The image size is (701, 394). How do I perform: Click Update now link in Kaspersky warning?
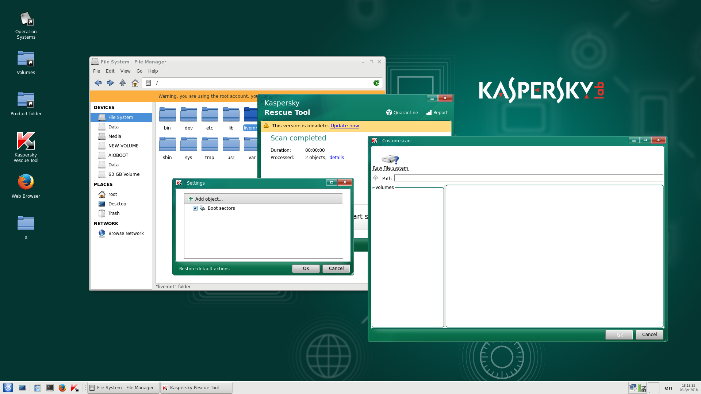[x=344, y=125]
